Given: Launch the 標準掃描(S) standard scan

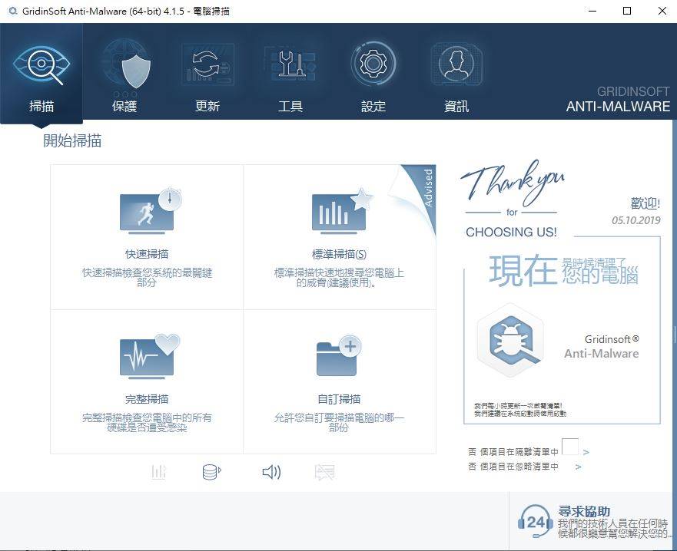Looking at the screenshot, I should pos(340,237).
